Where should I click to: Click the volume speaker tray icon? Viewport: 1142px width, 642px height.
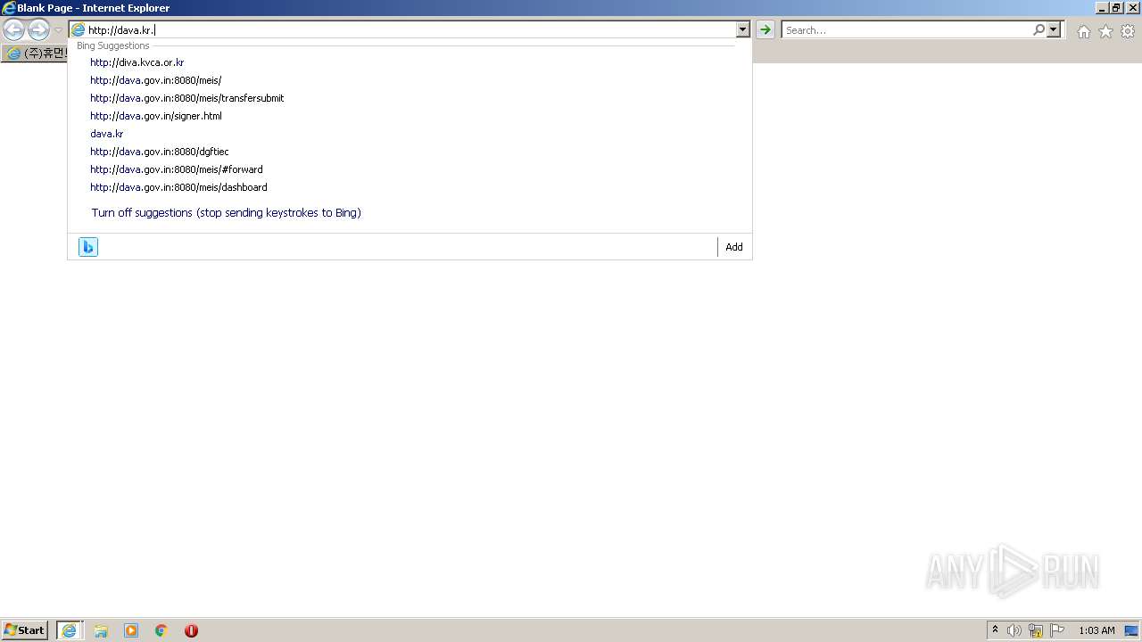coord(1014,630)
